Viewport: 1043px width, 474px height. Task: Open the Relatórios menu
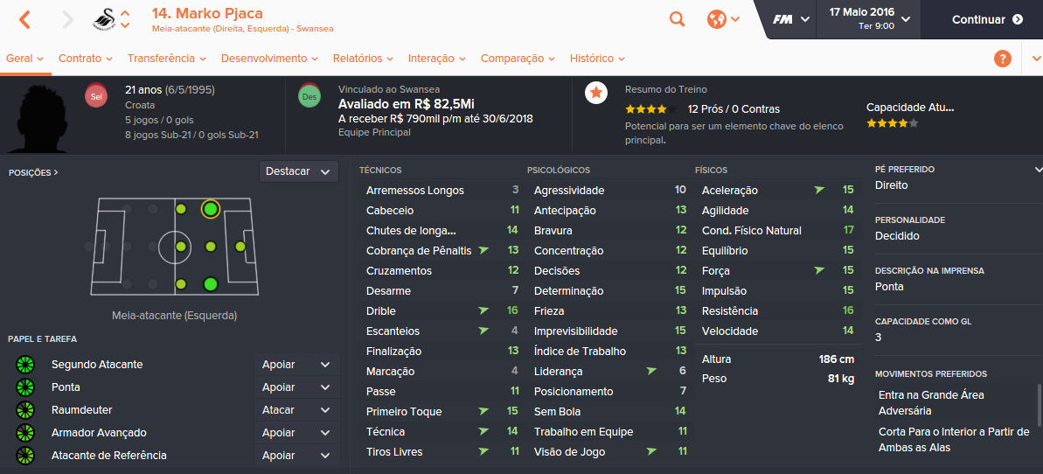click(x=364, y=59)
